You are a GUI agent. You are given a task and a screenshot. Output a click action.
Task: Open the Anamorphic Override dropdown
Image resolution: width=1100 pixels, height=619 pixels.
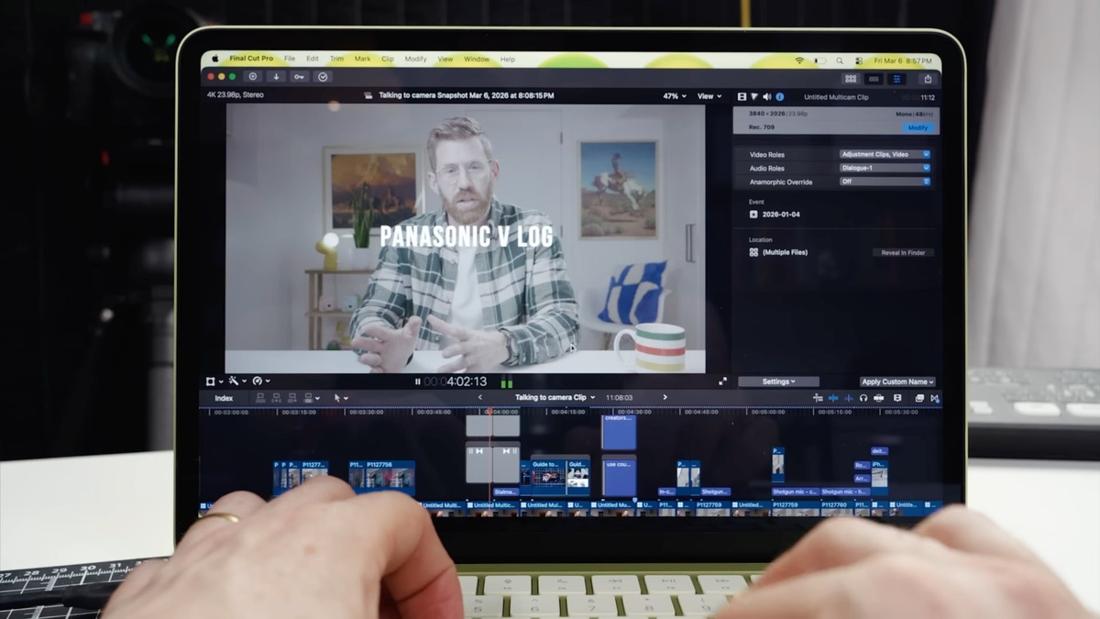(885, 182)
